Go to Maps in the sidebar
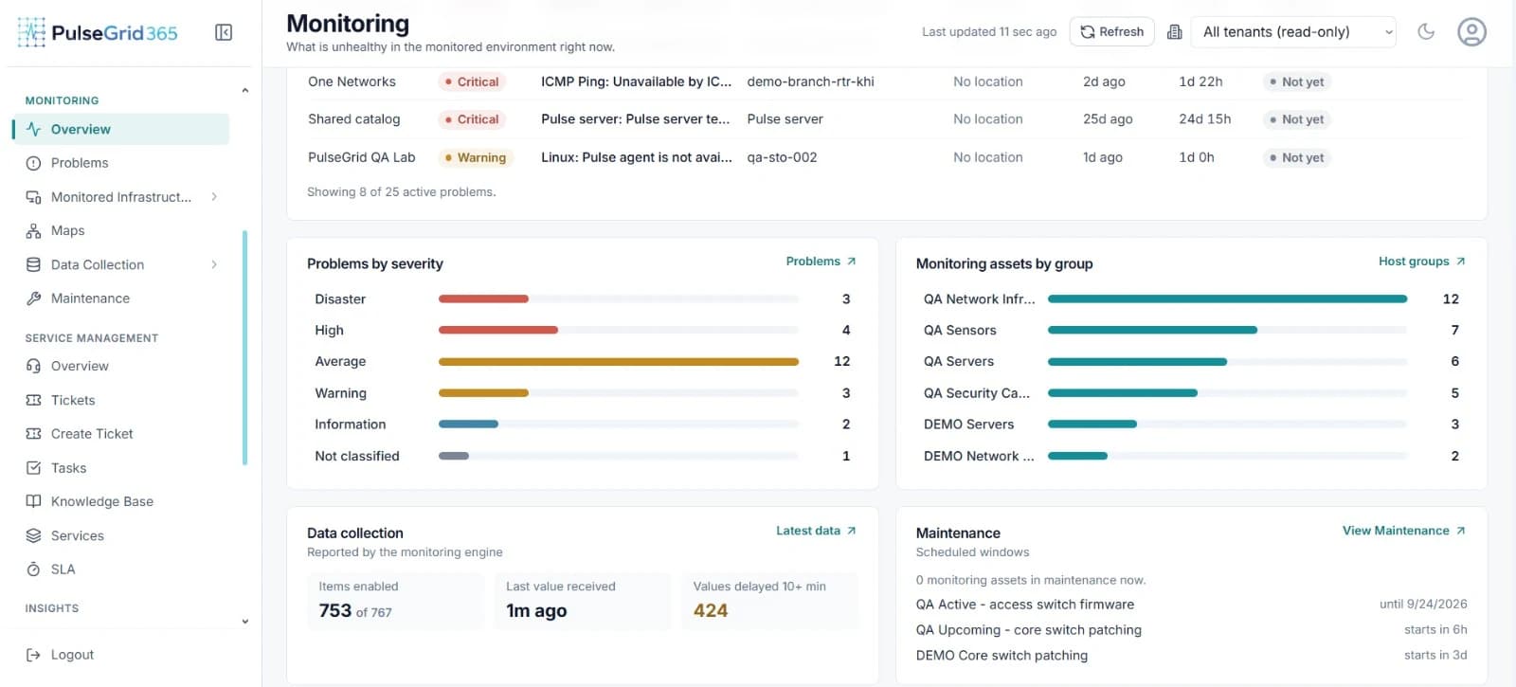This screenshot has height=687, width=1516. click(x=121, y=230)
